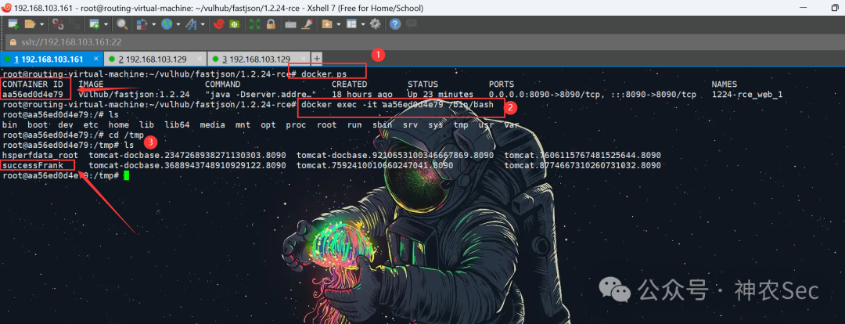Switch to tab 3 192.168.103.129
This screenshot has width=845, height=324.
coord(260,59)
